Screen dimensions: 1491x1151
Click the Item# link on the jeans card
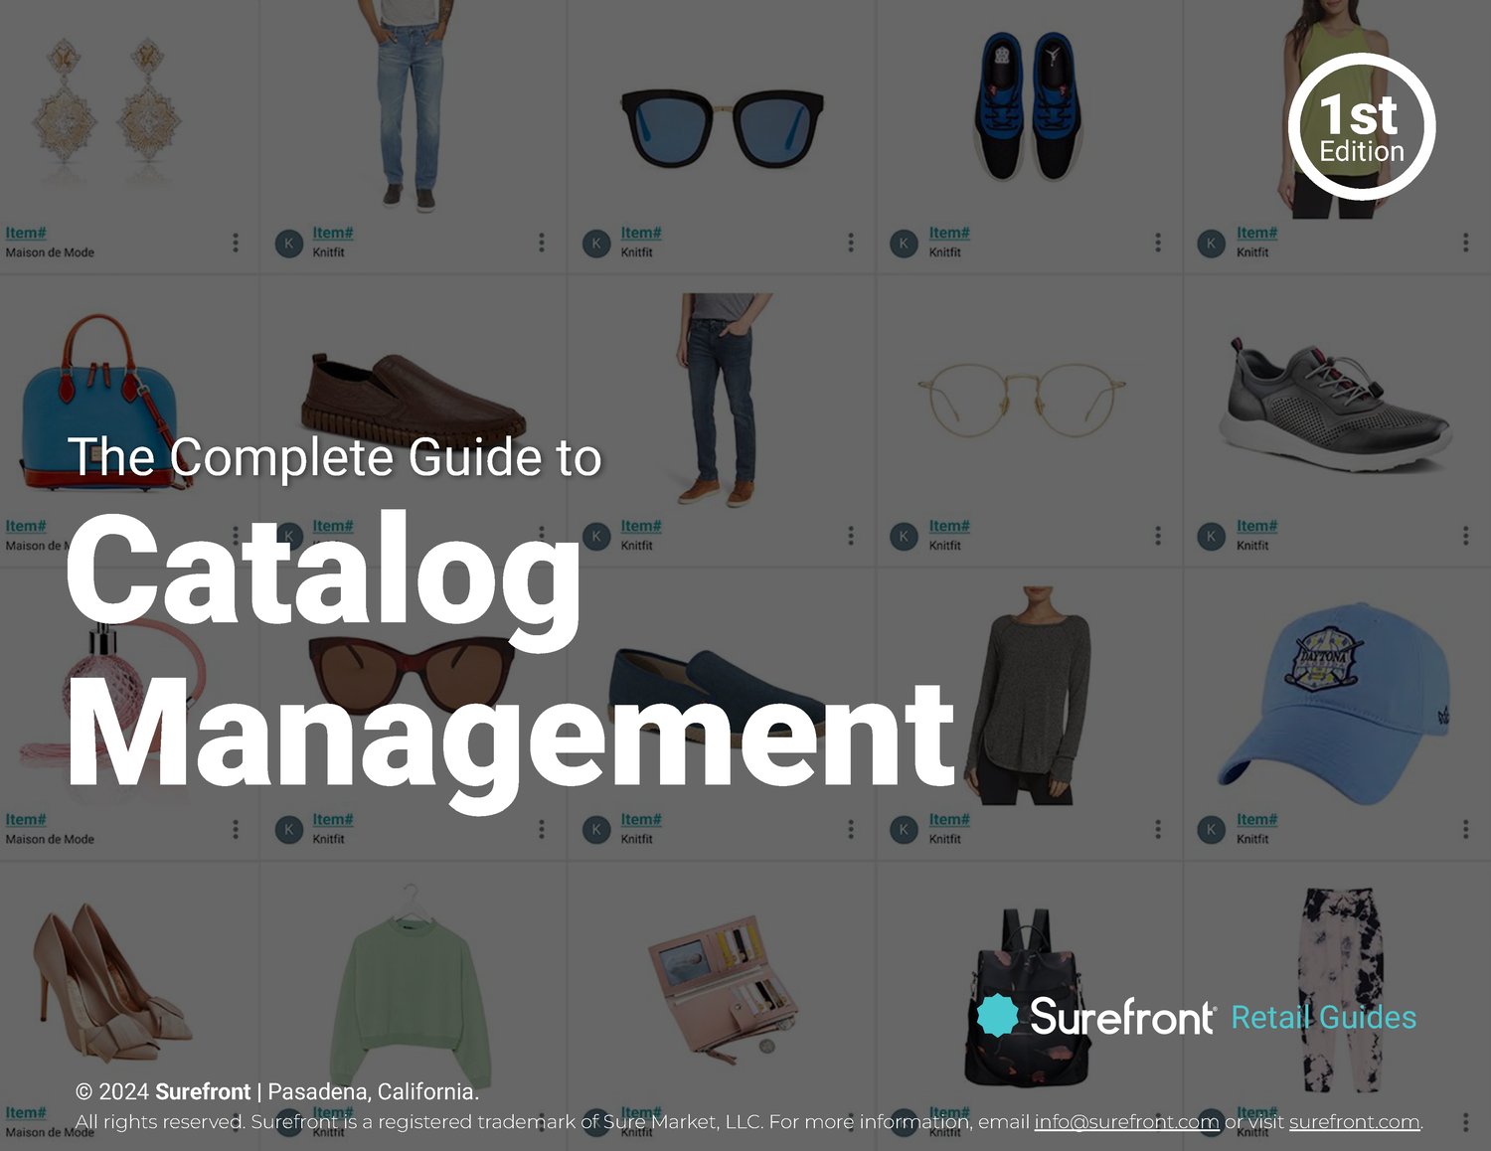pos(334,232)
